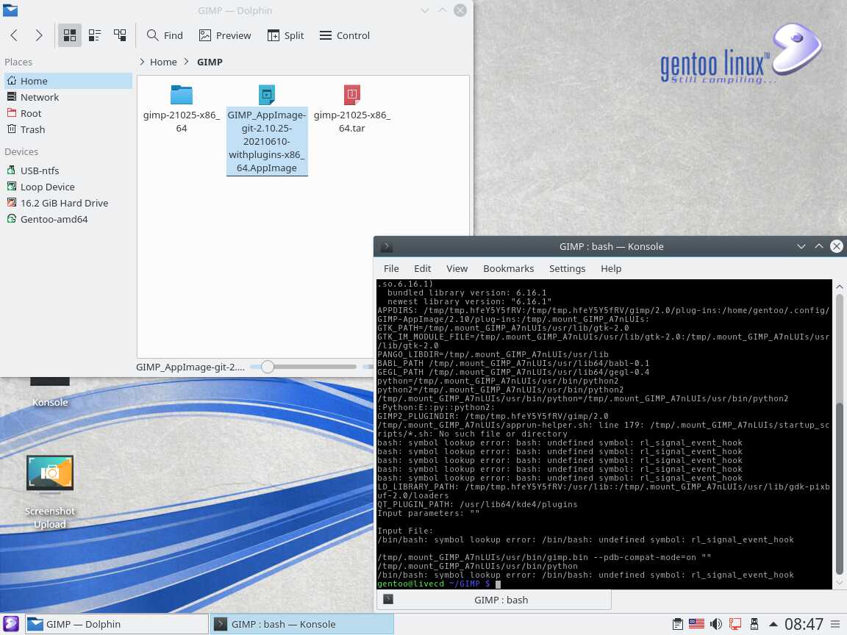The image size is (847, 635).
Task: Open Dolphin Control menu
Action: (x=345, y=35)
